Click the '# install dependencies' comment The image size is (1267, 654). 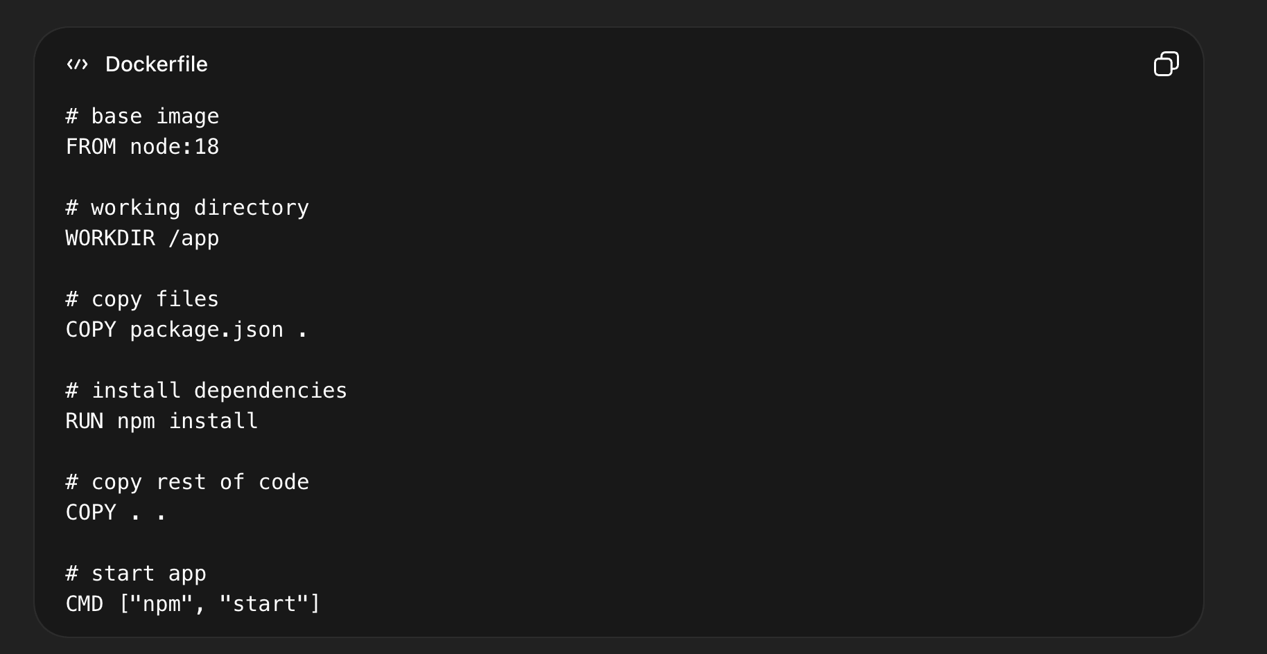[x=207, y=391]
